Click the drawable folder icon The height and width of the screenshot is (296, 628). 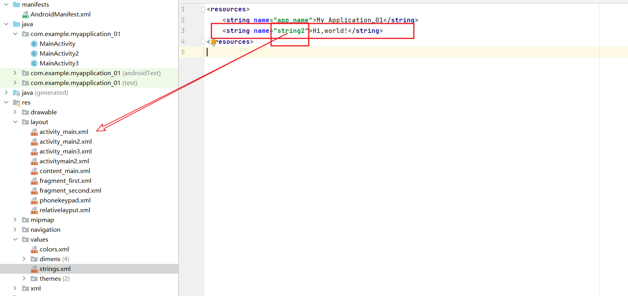pyautogui.click(x=25, y=112)
